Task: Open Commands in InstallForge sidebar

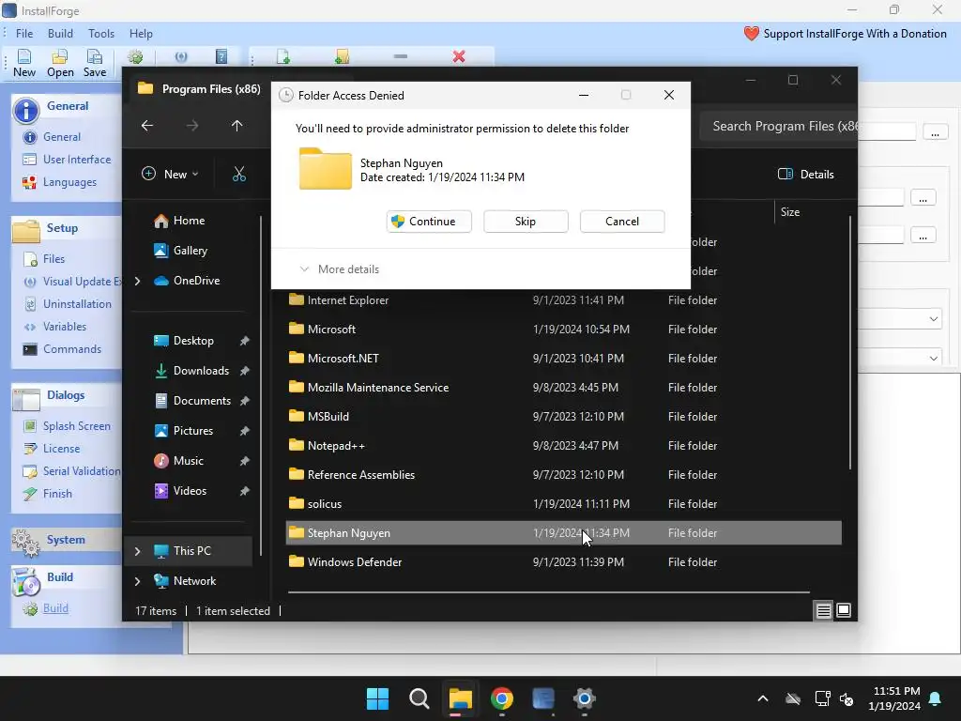Action: 71,349
